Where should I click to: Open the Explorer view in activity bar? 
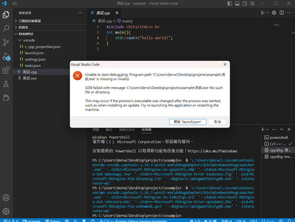(6, 15)
